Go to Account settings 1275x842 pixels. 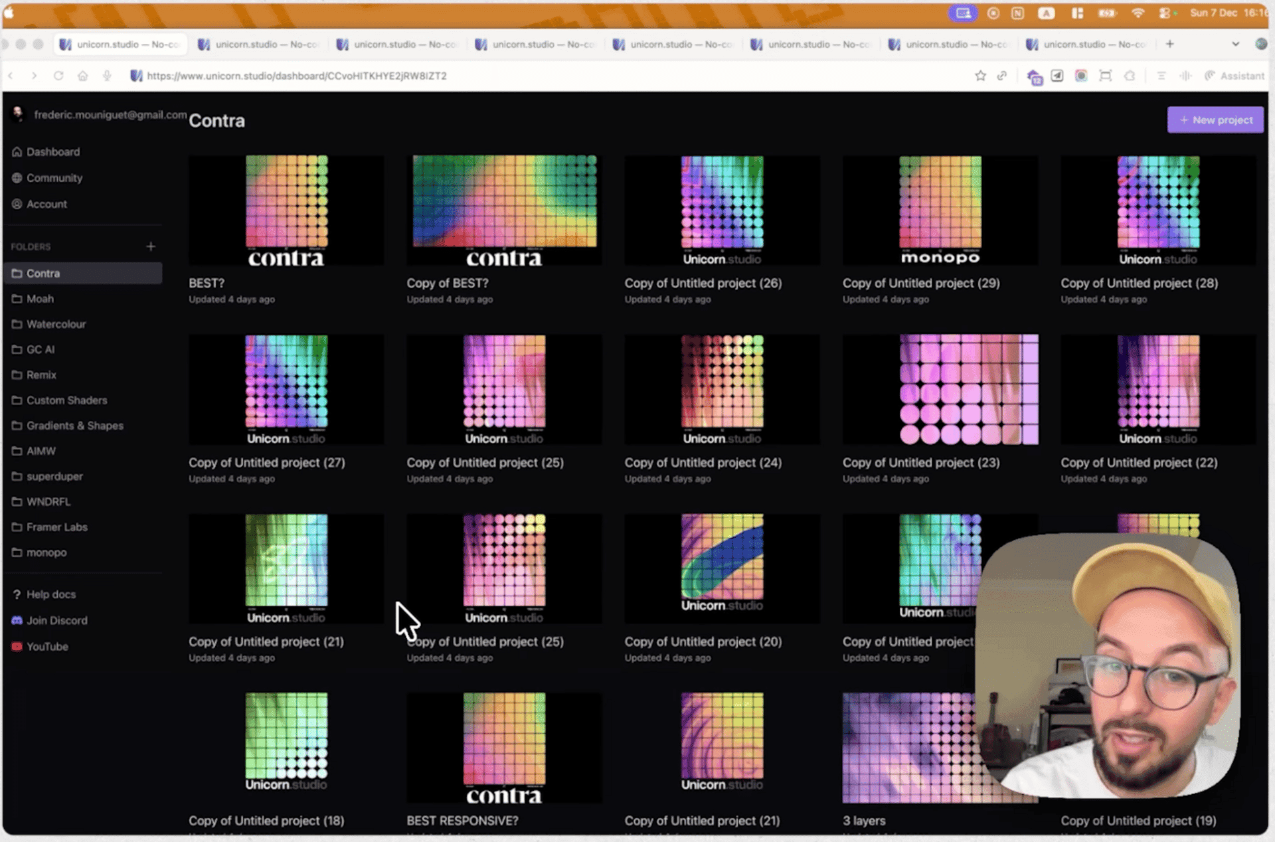[46, 204]
